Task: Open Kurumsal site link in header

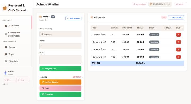Action: pos(140,4)
